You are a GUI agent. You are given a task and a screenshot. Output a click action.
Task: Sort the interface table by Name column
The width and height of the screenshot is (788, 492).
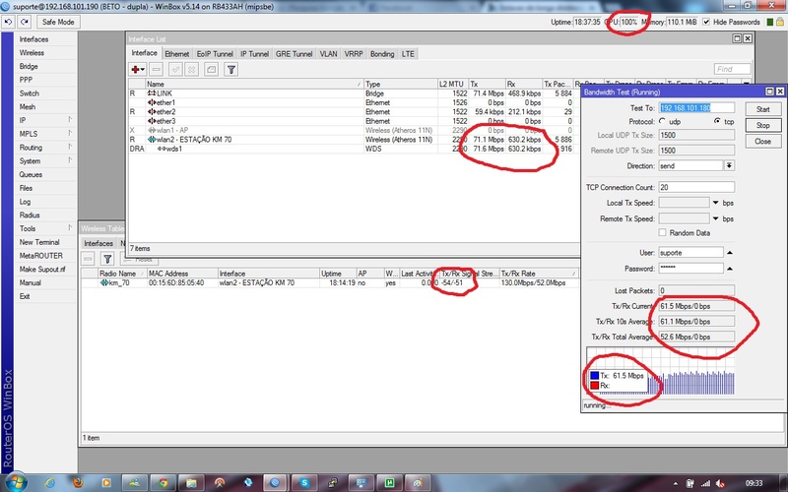click(x=254, y=84)
